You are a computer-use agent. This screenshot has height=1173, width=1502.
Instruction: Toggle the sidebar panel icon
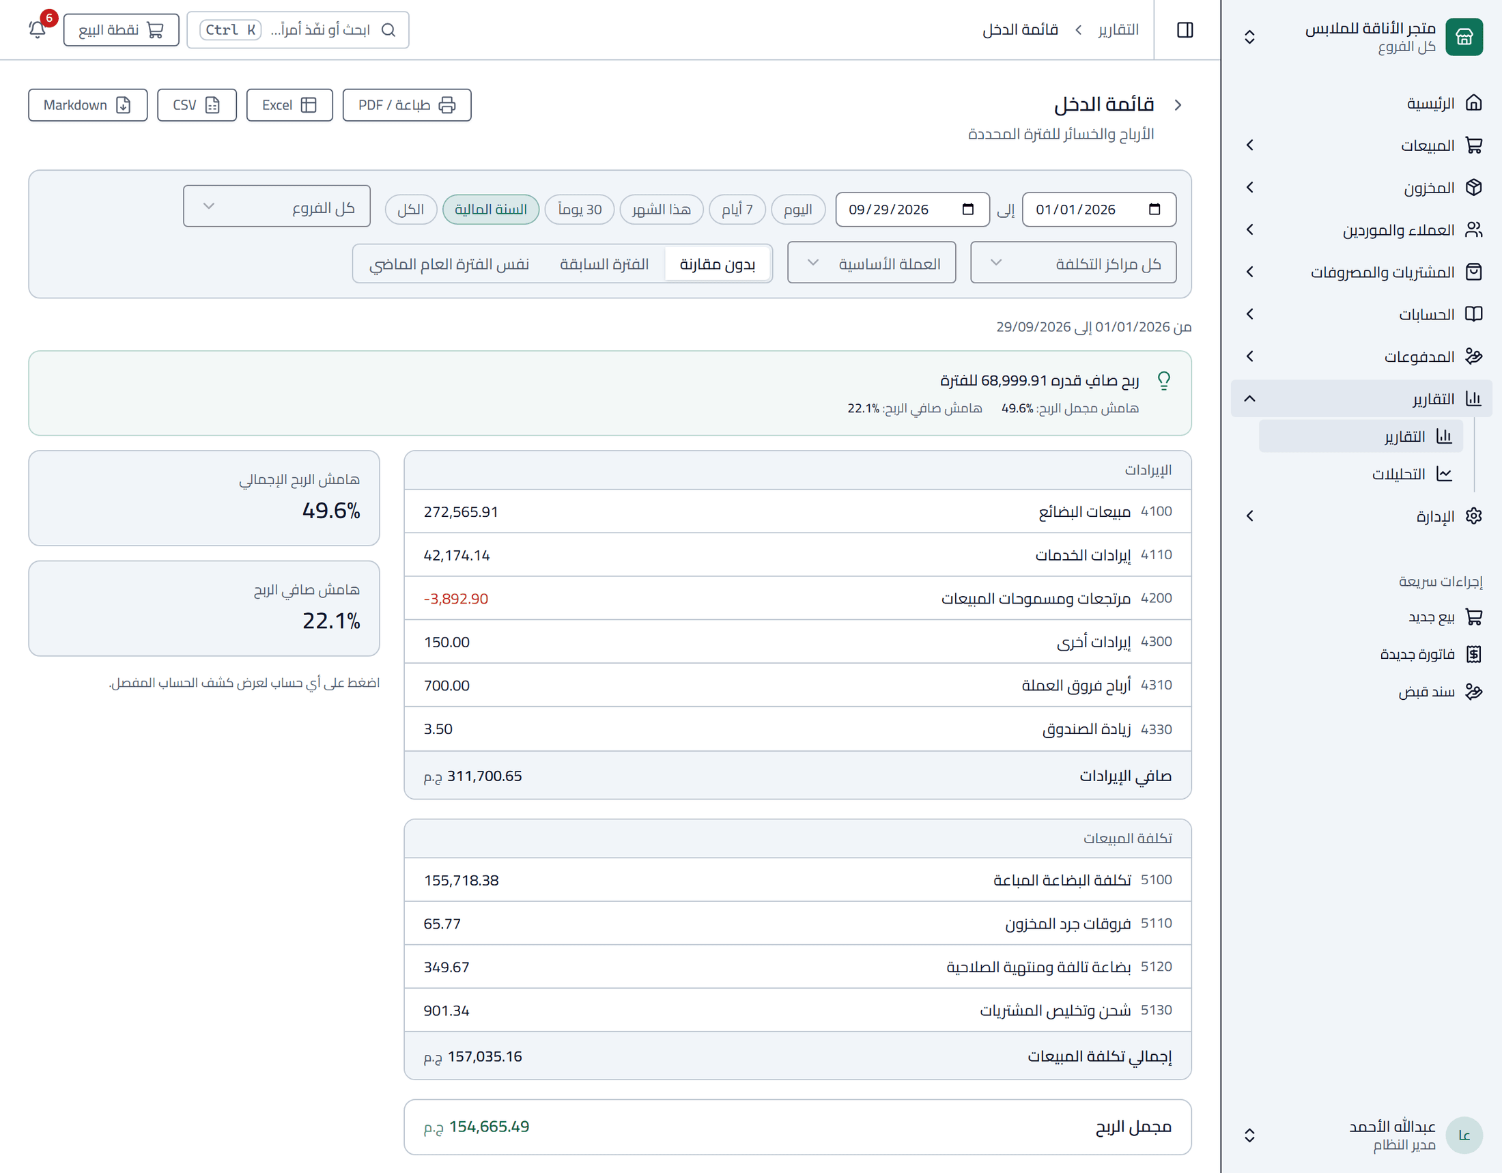pyautogui.click(x=1185, y=29)
